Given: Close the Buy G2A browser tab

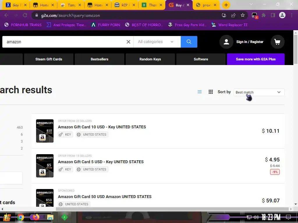Looking at the screenshot, I should click(x=188, y=5).
